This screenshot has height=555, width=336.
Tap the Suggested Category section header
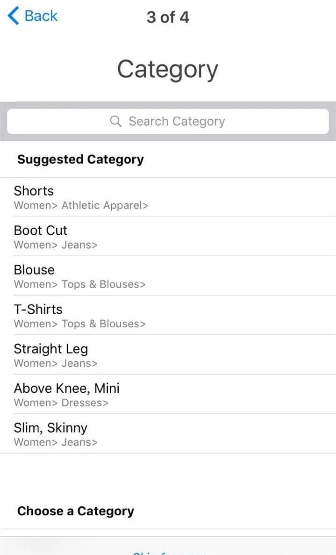click(80, 159)
